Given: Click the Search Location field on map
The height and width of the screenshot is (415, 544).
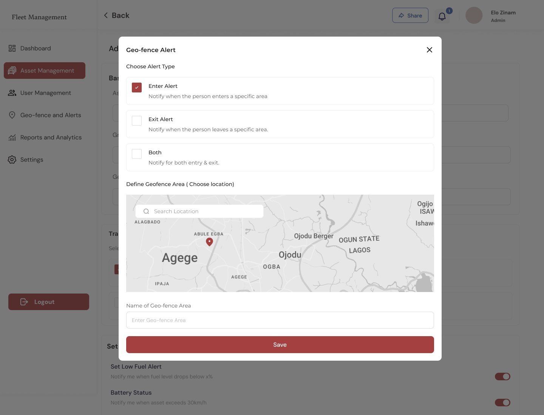Looking at the screenshot, I should [x=199, y=211].
